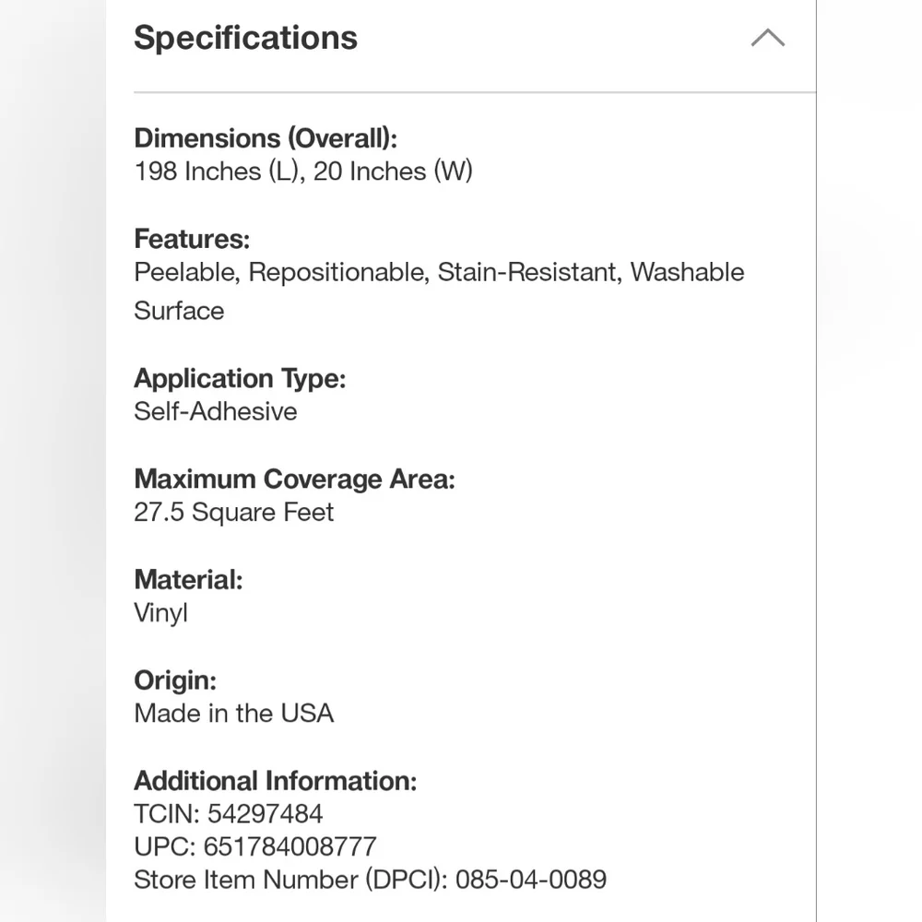Collapse the Specifications section chevron

[767, 38]
